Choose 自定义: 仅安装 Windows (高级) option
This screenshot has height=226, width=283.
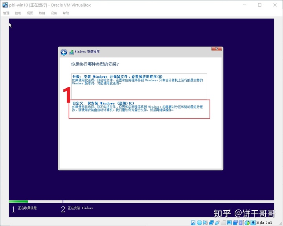[x=139, y=109]
